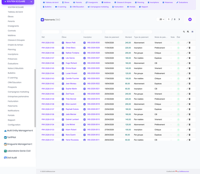Click the pencil icon in row PAY-2026-0136
Image resolution: width=200 pixels, height=174 pixels.
click(187, 114)
